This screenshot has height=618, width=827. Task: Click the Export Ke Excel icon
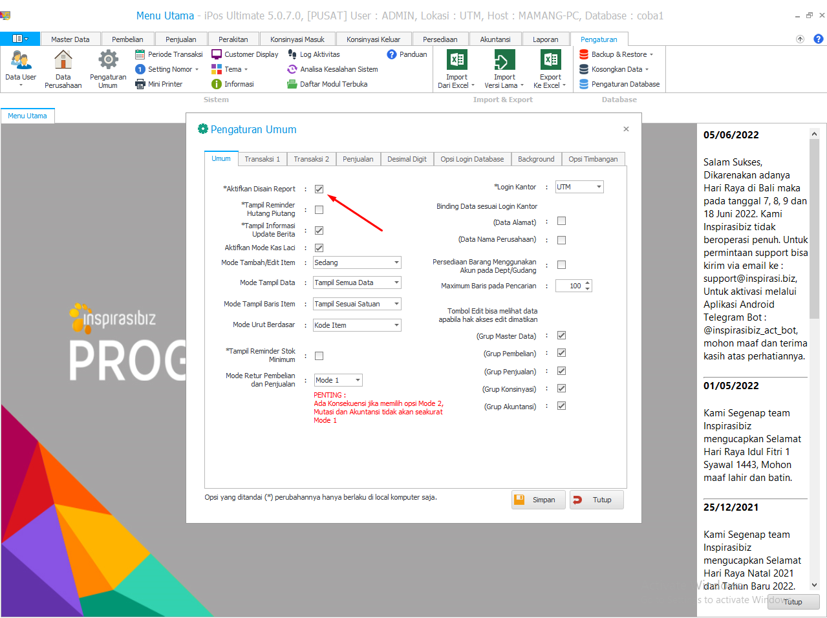(x=550, y=60)
